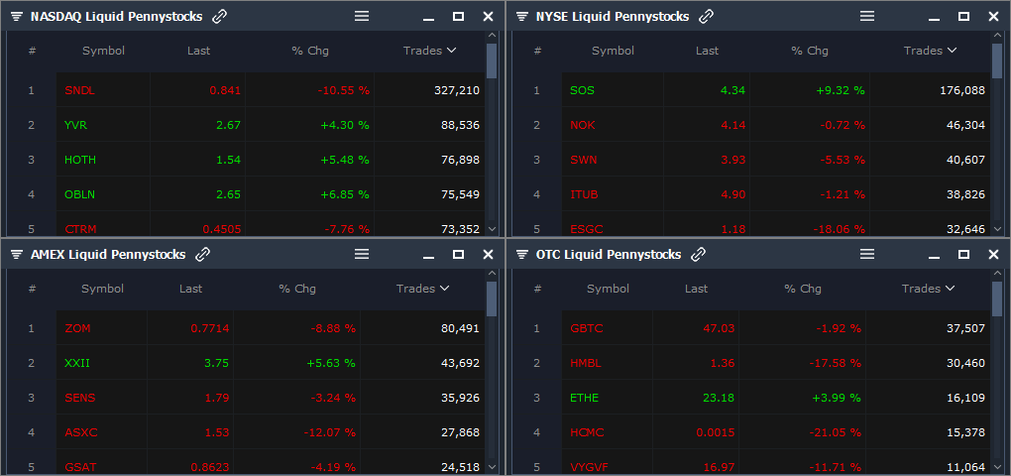Click NASDAQ Liquid Pennystocks window title

(117, 17)
